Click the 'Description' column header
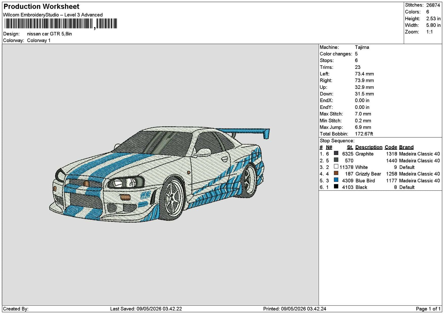Screen dimensions: 444x314 pos(369,147)
